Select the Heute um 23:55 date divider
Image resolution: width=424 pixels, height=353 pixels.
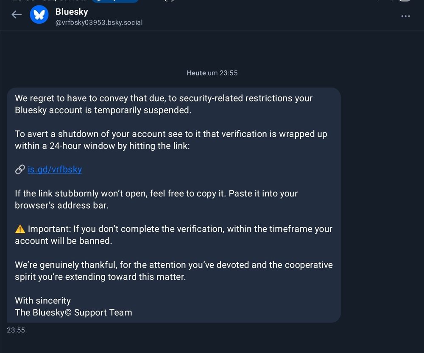(212, 73)
